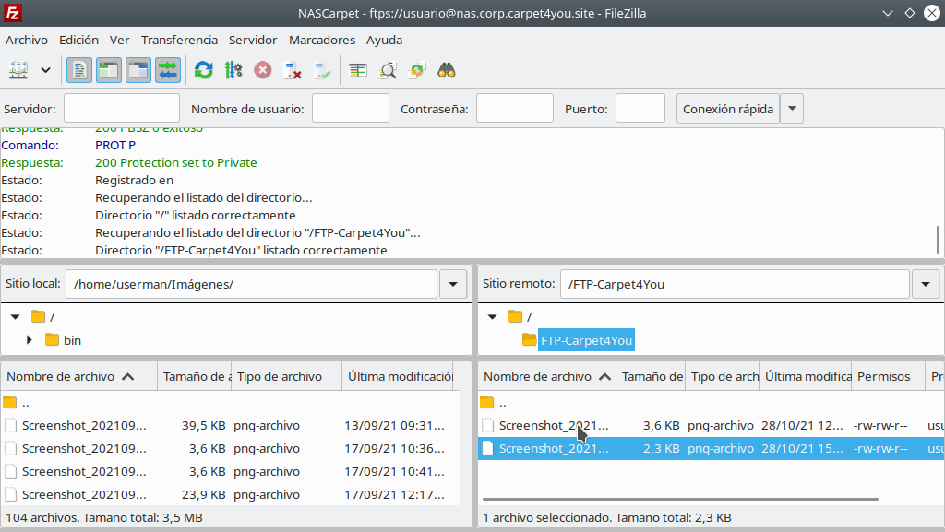Expand the bin folder in local tree
945x532 pixels.
(x=30, y=340)
